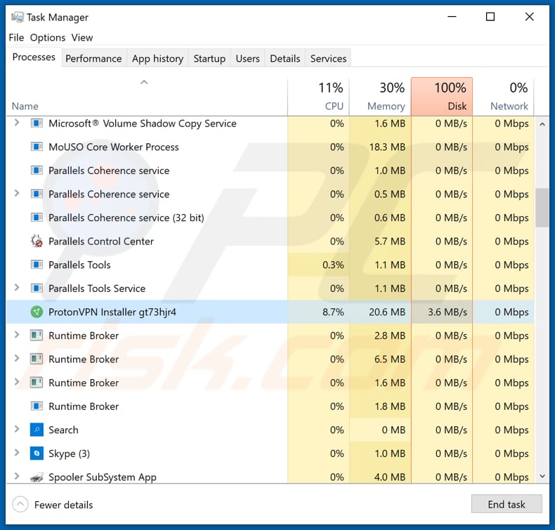The height and width of the screenshot is (530, 555).
Task: Sort by the Network column header
Action: (503, 97)
